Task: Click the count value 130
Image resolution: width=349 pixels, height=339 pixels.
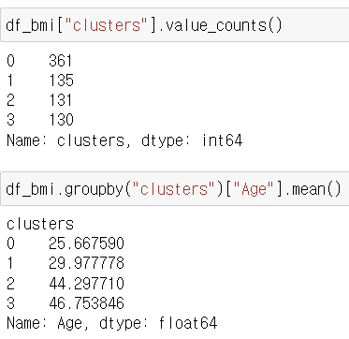Action: coord(61,120)
